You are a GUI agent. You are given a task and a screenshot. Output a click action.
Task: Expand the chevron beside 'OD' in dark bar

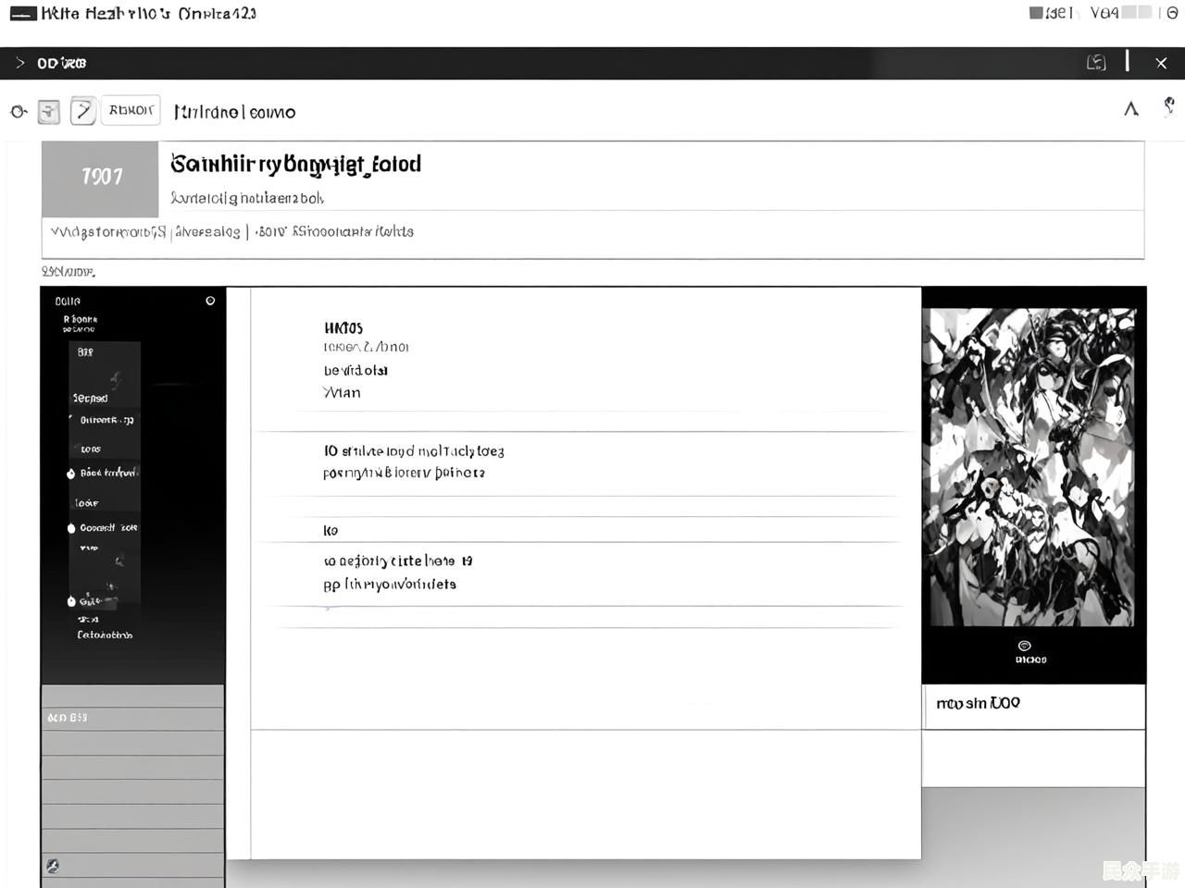click(x=20, y=63)
